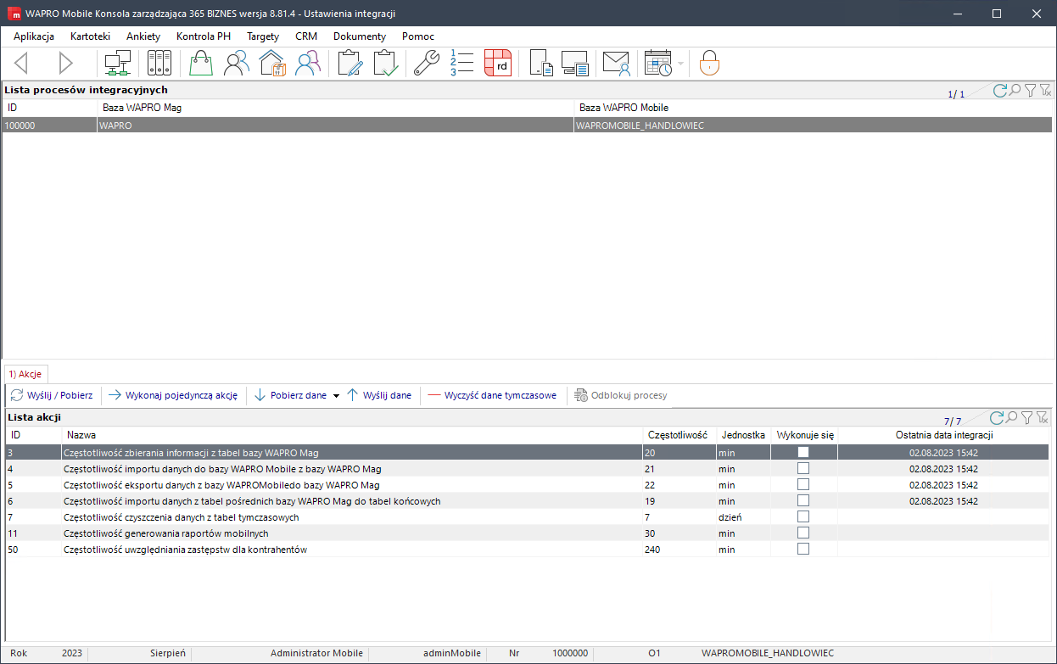Toggle 'Wykonuje się' checkbox for action ID 50

(803, 549)
